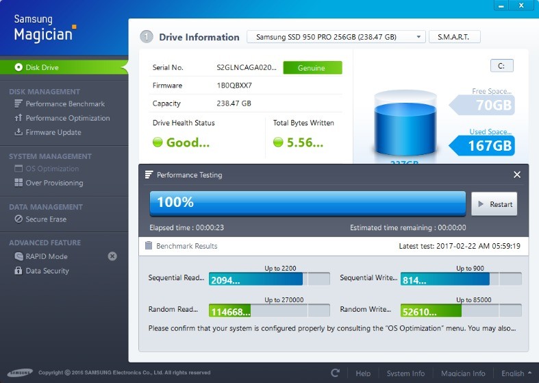Click the Disk Drive circle icon
539x383 pixels.
click(x=18, y=67)
